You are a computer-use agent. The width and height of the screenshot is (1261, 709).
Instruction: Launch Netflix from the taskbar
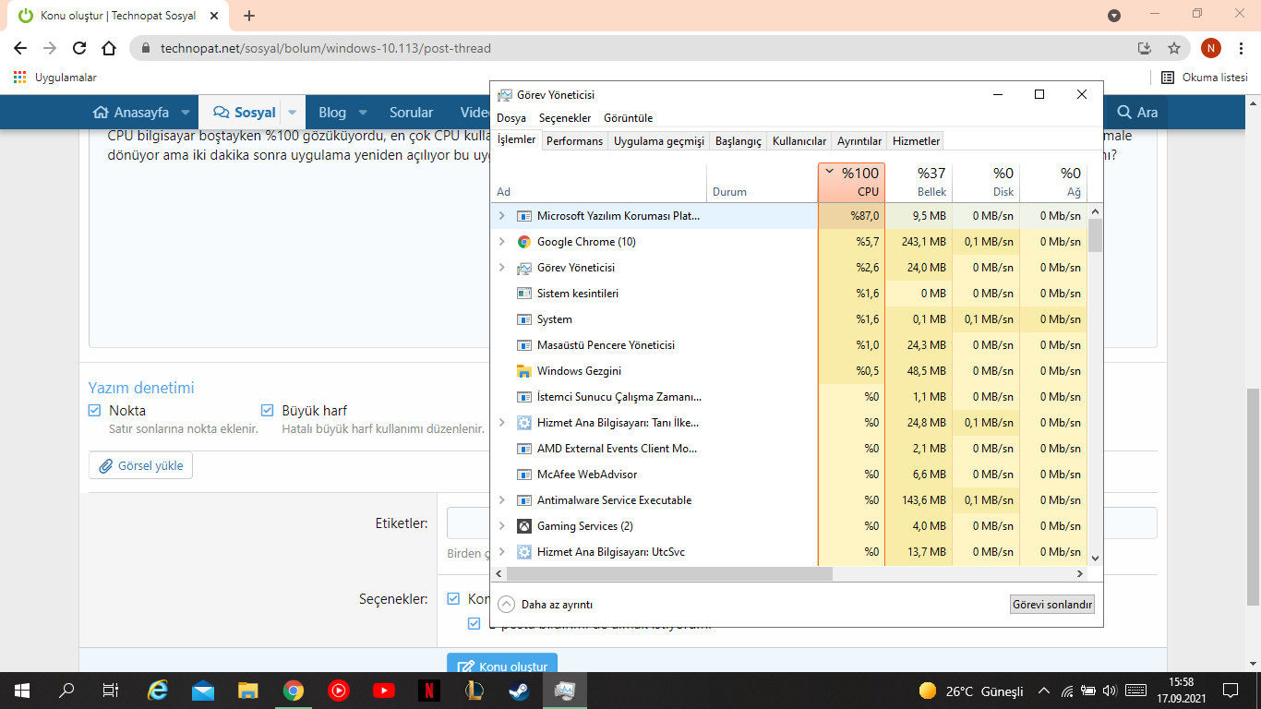pos(428,690)
